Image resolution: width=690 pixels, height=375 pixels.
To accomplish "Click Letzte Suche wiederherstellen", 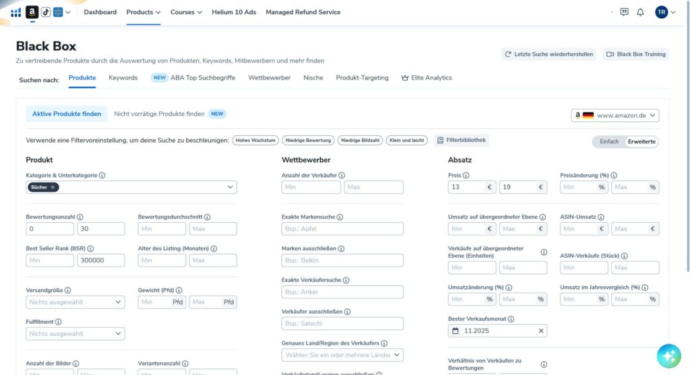I will click(548, 54).
